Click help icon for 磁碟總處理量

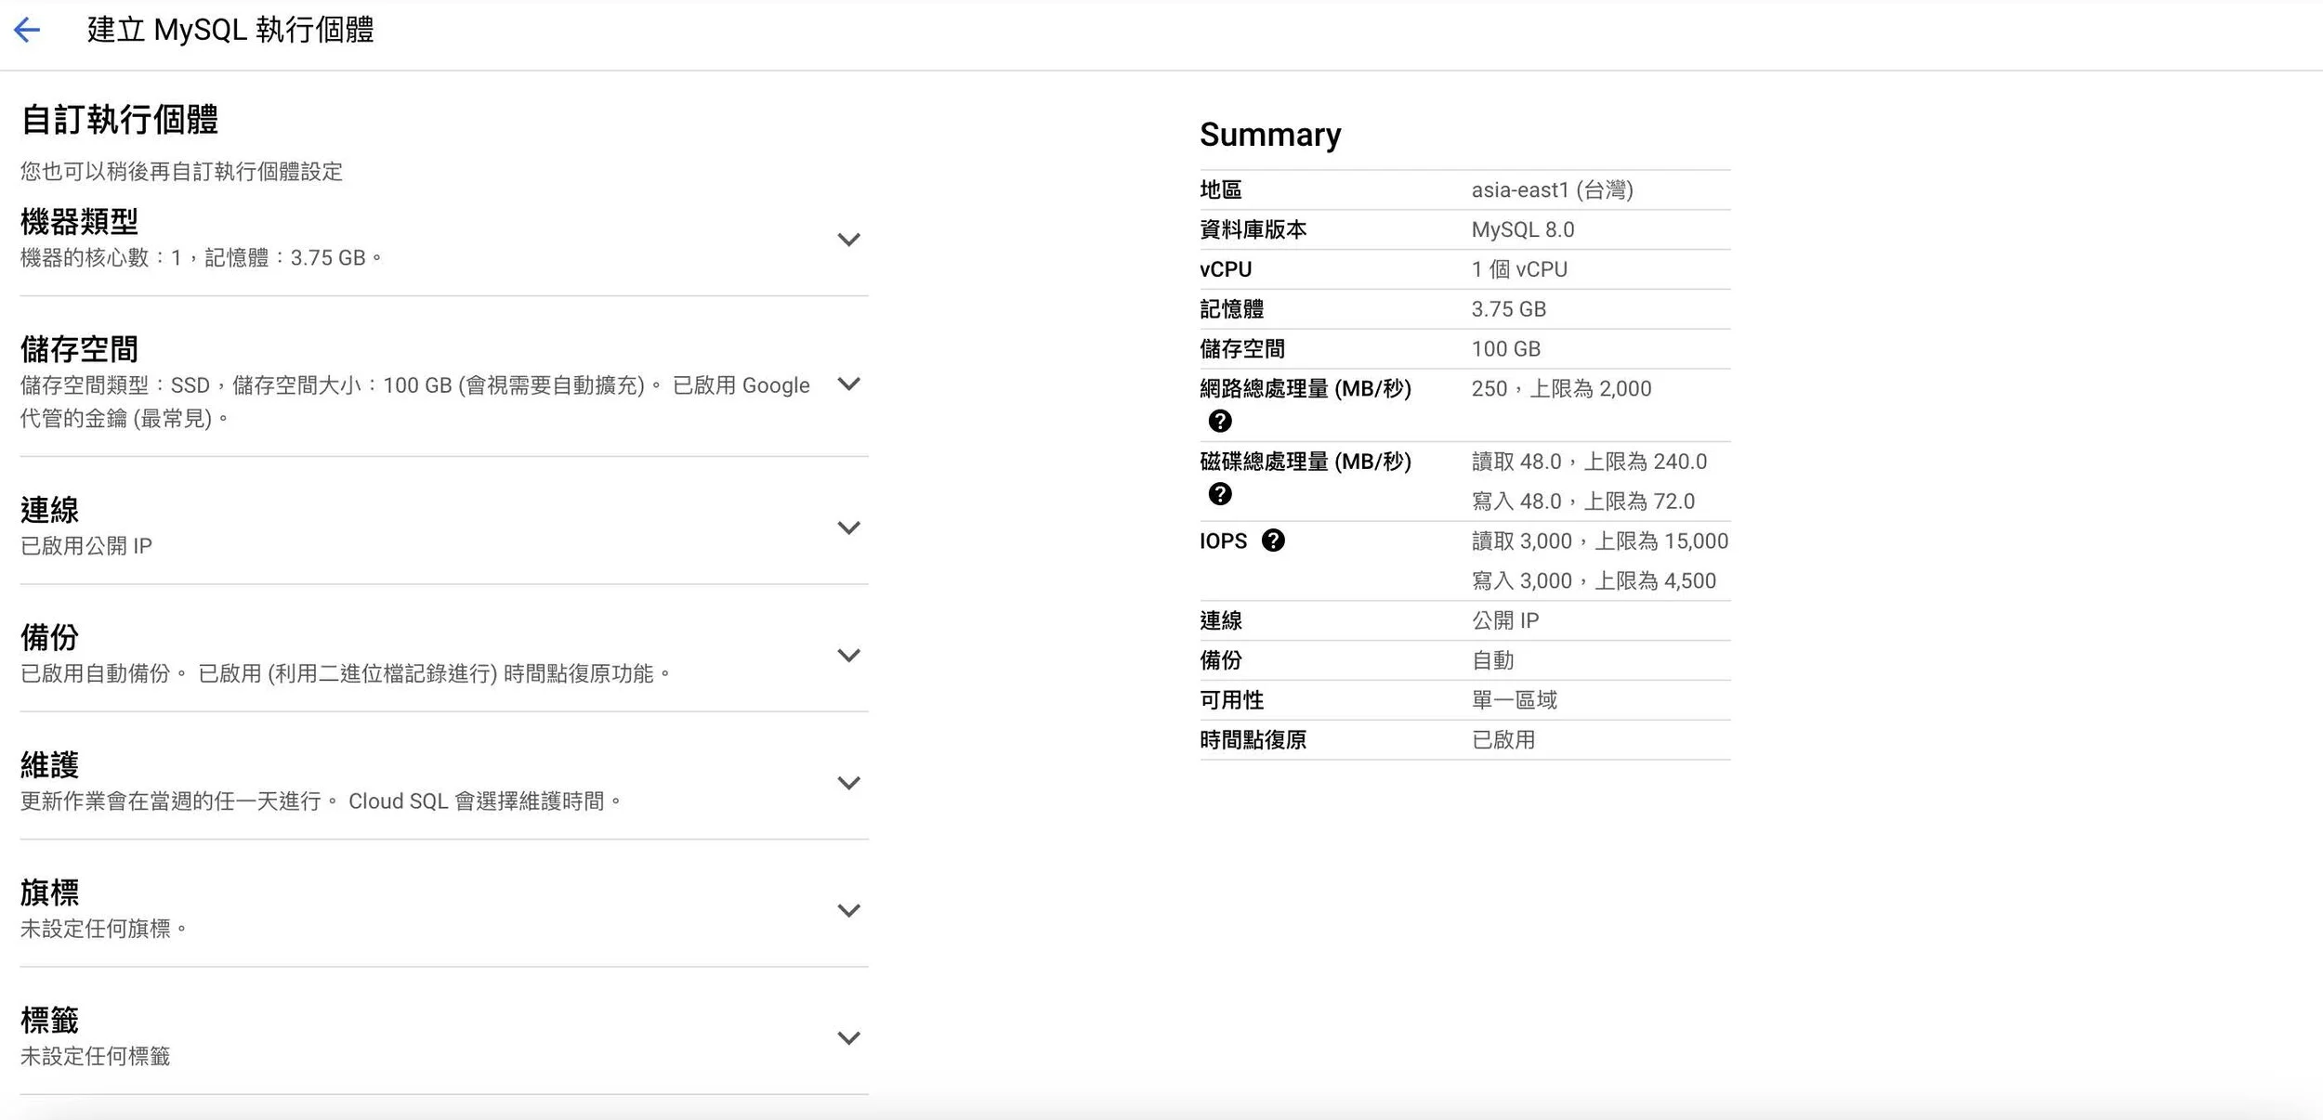[x=1220, y=494]
